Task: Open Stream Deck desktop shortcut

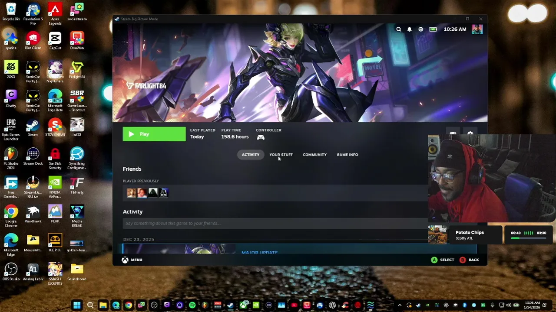Action: (x=33, y=156)
